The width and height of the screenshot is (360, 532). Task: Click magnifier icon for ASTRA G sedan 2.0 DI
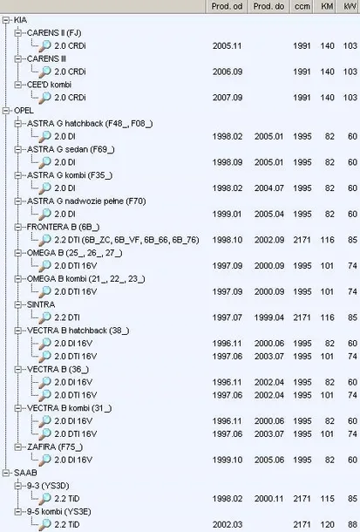point(44,162)
